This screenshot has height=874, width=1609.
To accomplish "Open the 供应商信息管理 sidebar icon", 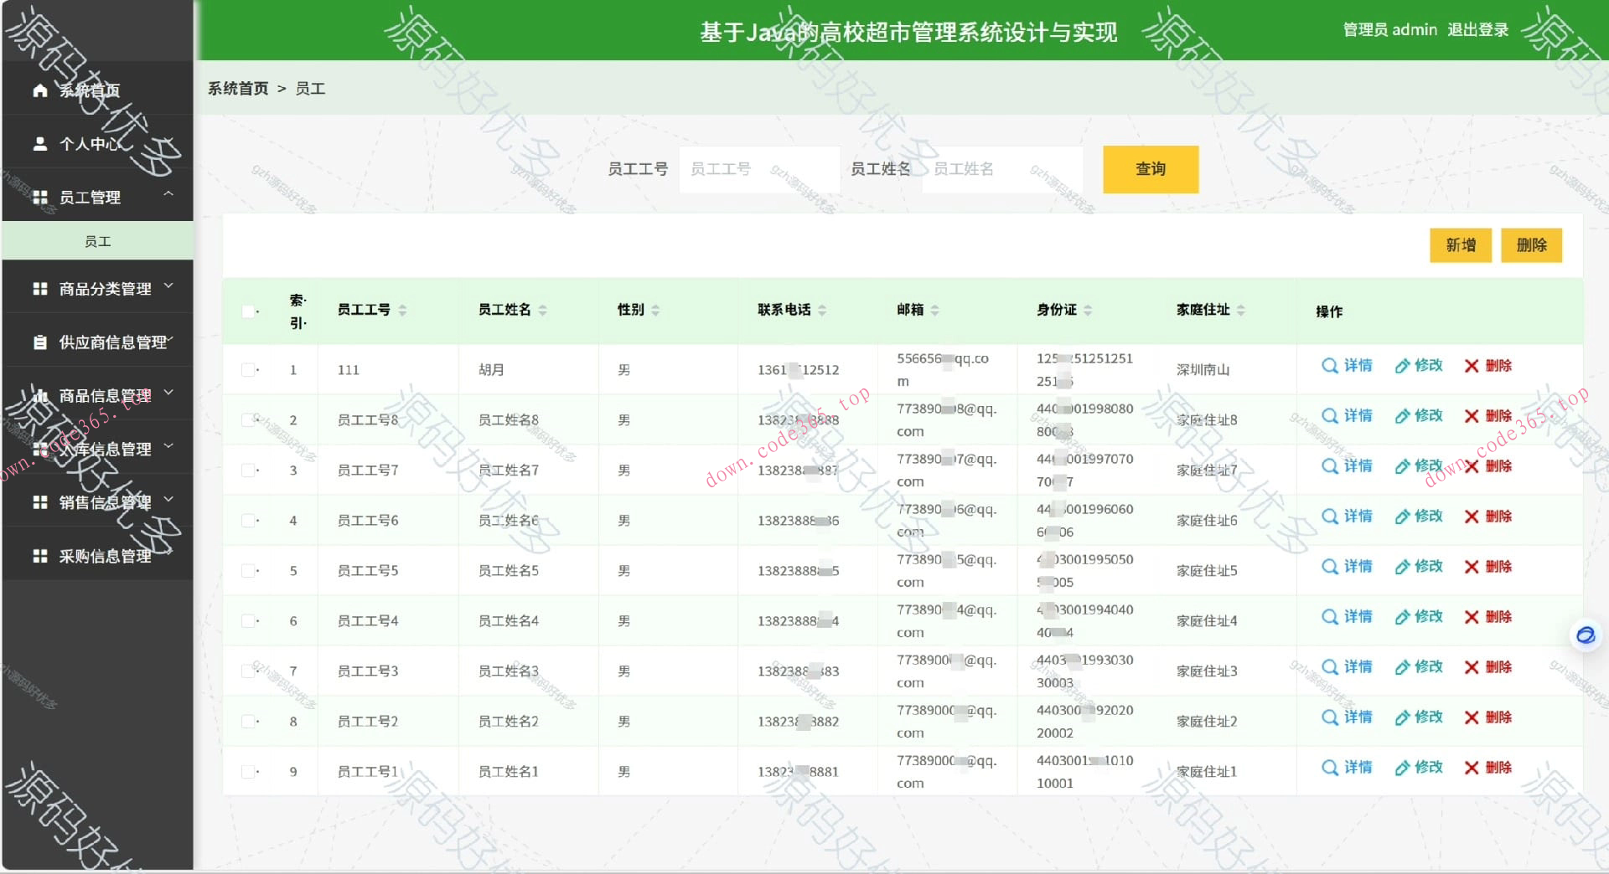I will 40,342.
